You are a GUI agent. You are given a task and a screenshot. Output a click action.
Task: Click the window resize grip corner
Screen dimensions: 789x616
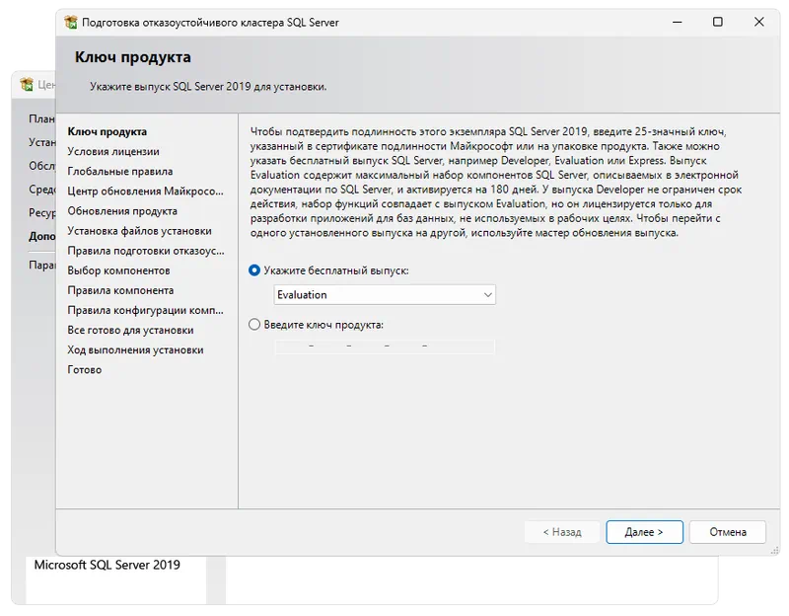click(x=775, y=551)
